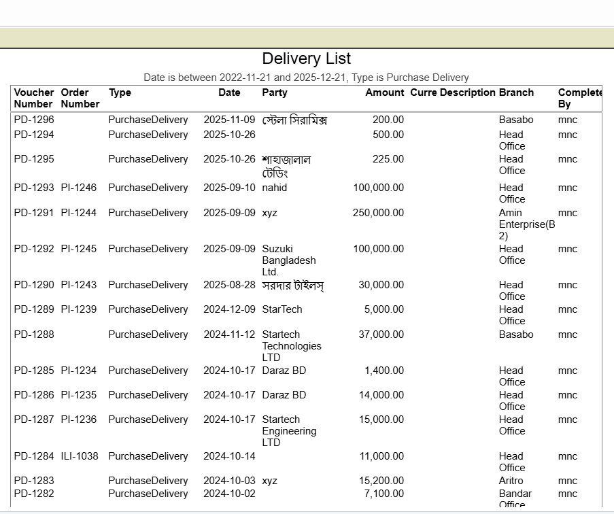Click the Delivery List title

coord(306,59)
